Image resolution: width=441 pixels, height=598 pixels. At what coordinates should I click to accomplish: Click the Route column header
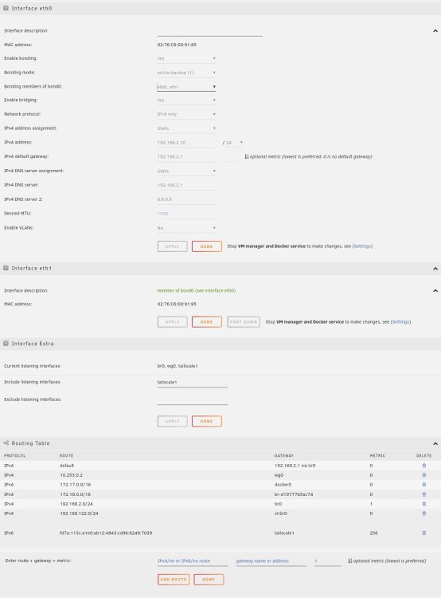click(x=66, y=456)
